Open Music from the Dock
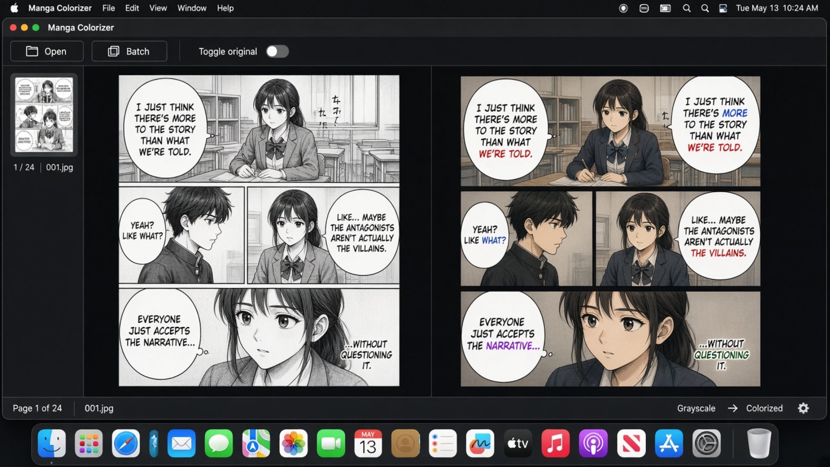830x467 pixels. 555,443
